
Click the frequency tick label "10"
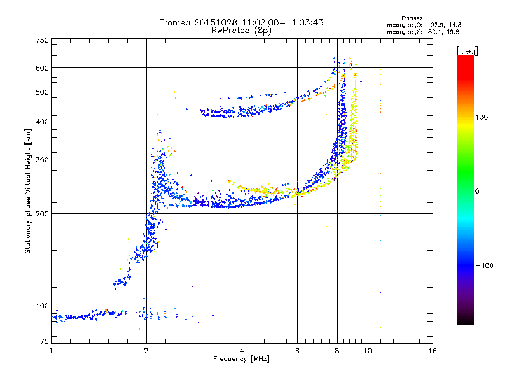[368, 351]
